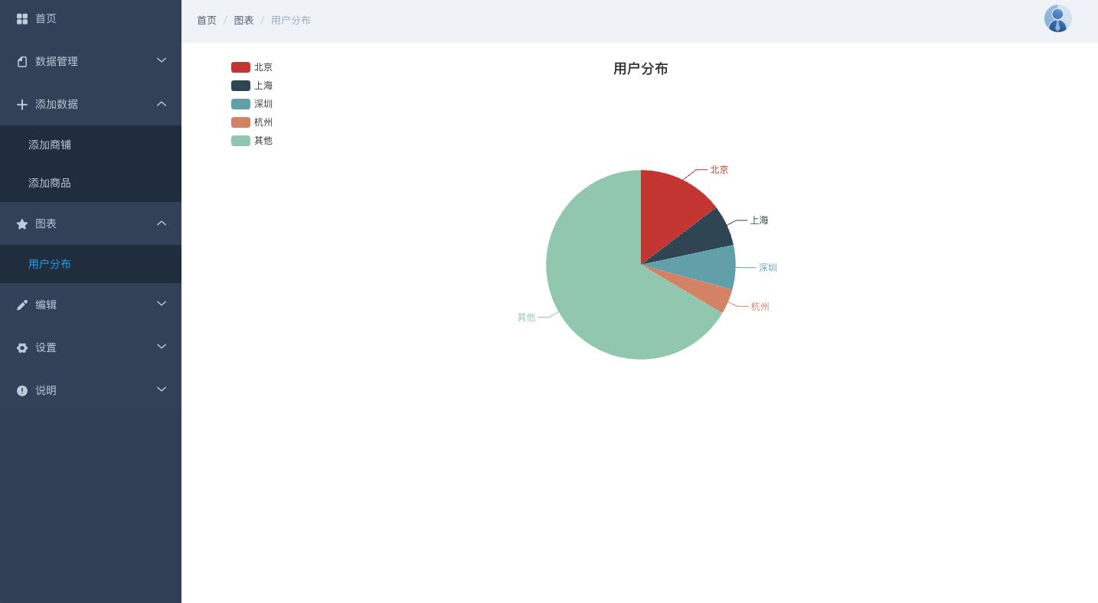Viewport: 1098px width, 603px height.
Task: Select the 首页 grid icon in sidebar
Action: [x=22, y=18]
